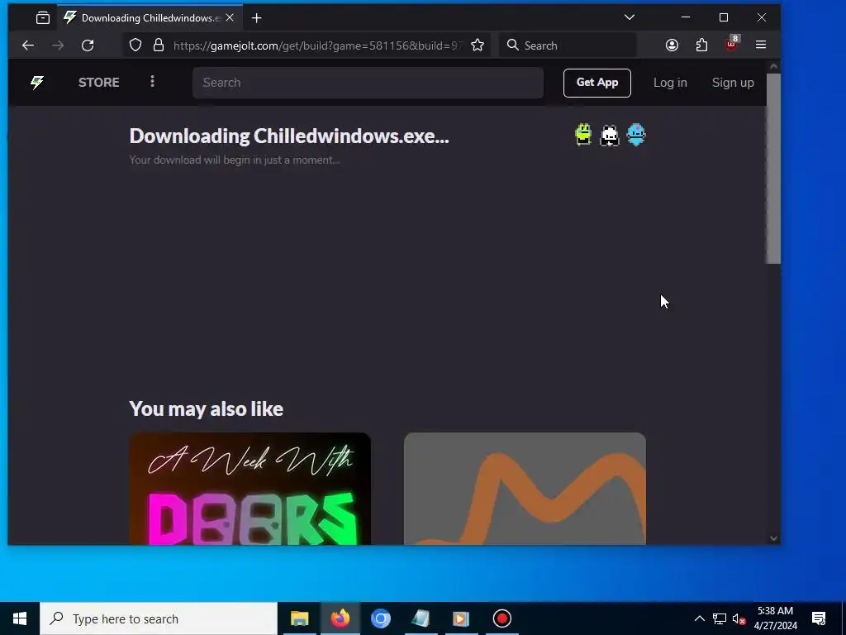Close the Downloading Chilledwindows tab
The image size is (846, 635).
coord(230,18)
